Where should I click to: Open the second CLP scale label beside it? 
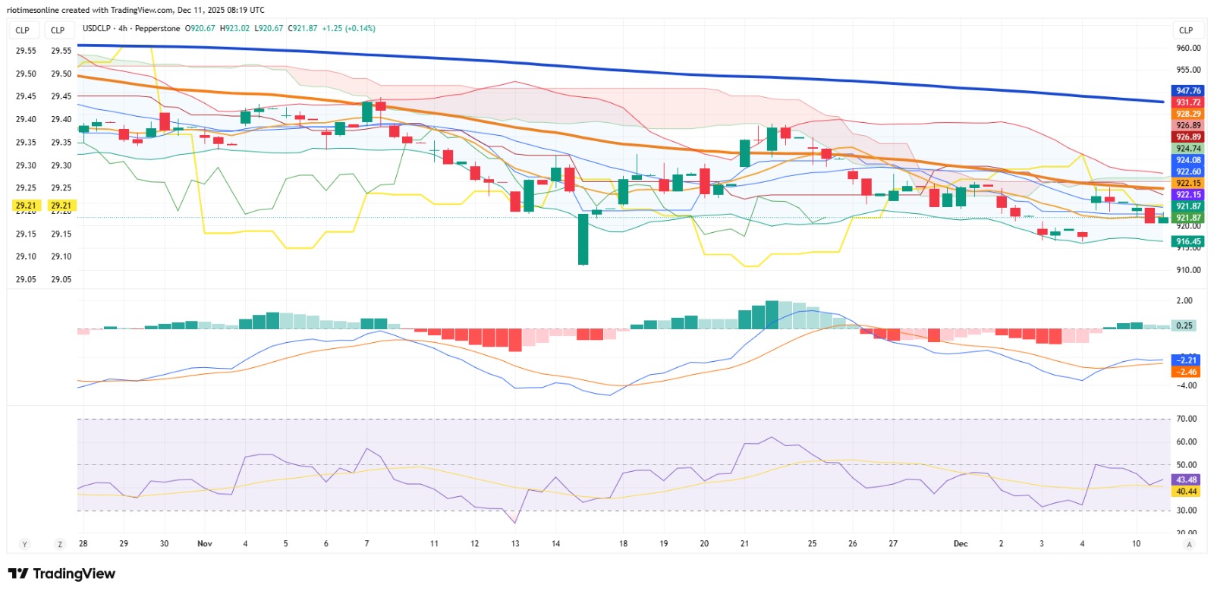pos(58,30)
